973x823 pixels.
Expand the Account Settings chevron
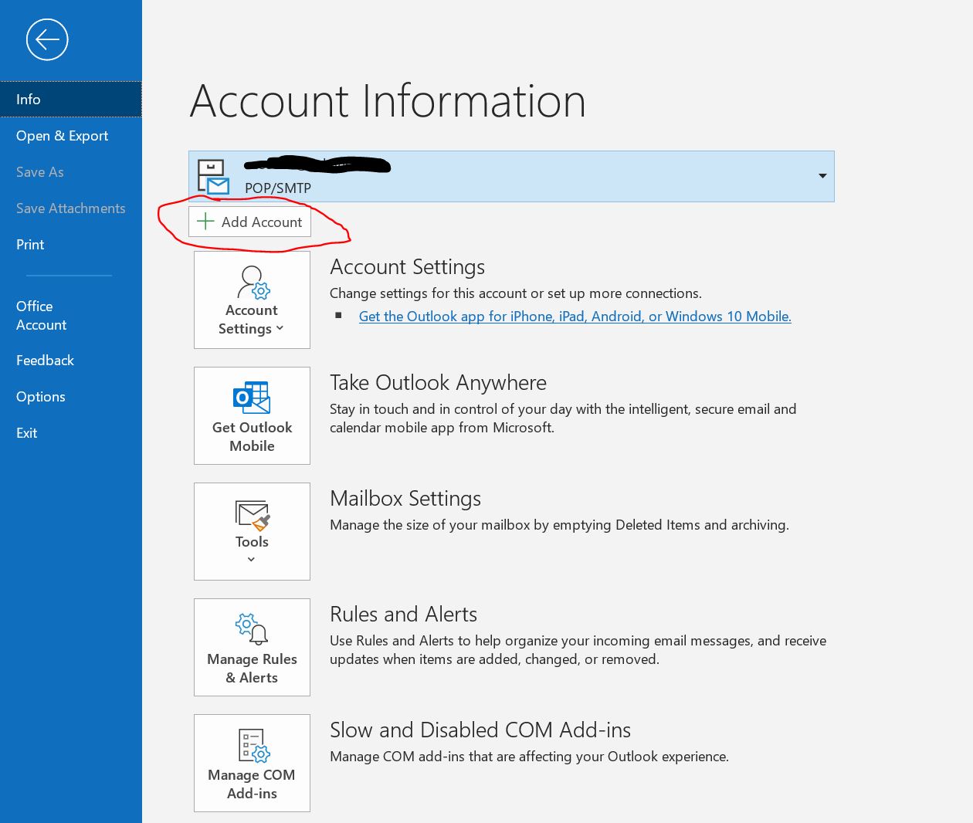pyautogui.click(x=280, y=328)
